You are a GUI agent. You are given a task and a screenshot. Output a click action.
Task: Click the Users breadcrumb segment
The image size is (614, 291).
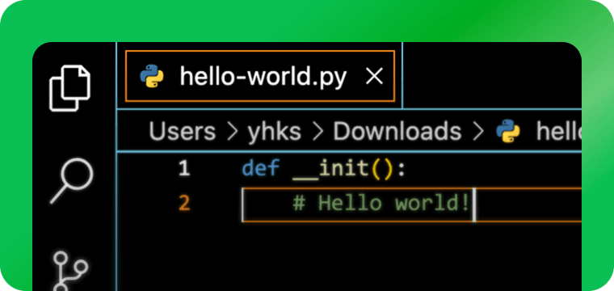182,131
